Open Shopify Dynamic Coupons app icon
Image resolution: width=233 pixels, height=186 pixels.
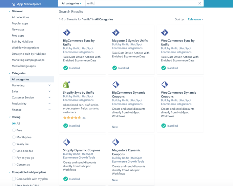coord(67,142)
